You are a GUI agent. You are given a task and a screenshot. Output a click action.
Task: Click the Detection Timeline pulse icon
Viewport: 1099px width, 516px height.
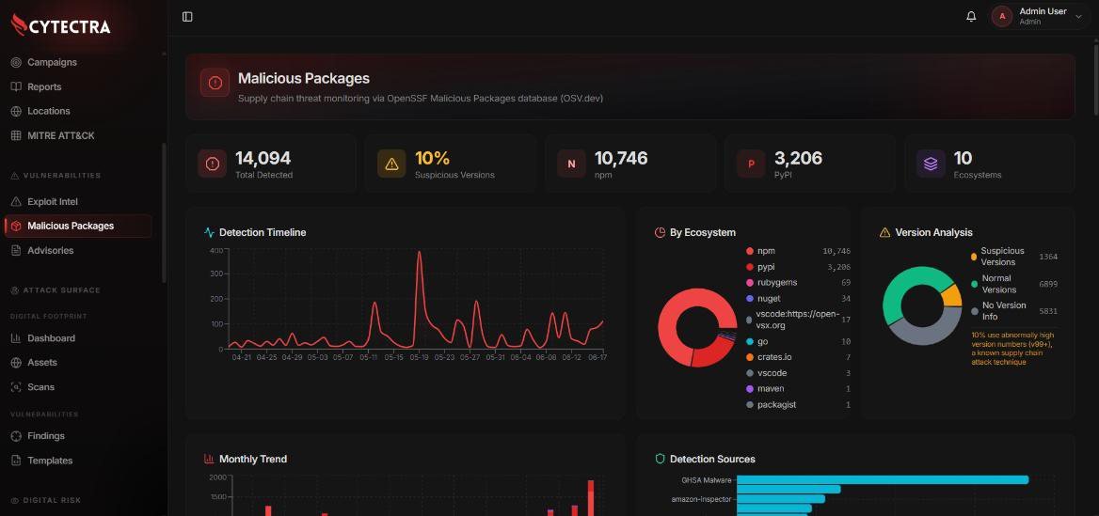coord(210,232)
